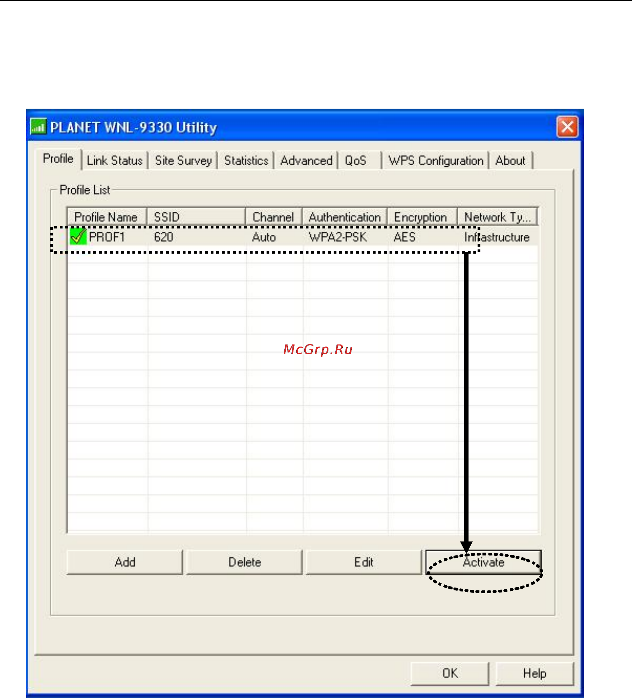Click the Encryption column header
The width and height of the screenshot is (632, 698).
coord(422,217)
